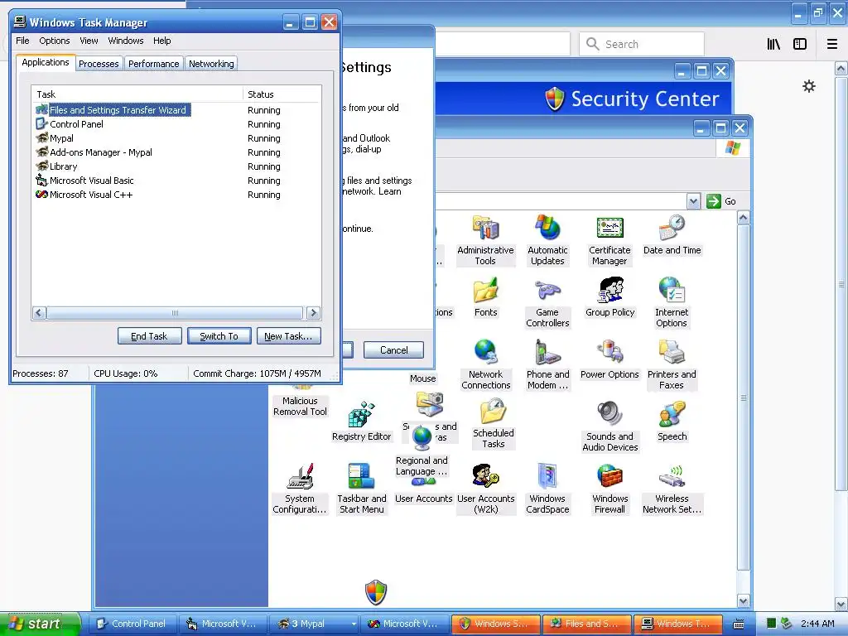This screenshot has height=636, width=848.
Task: Switch to the Processes tab
Action: (99, 64)
